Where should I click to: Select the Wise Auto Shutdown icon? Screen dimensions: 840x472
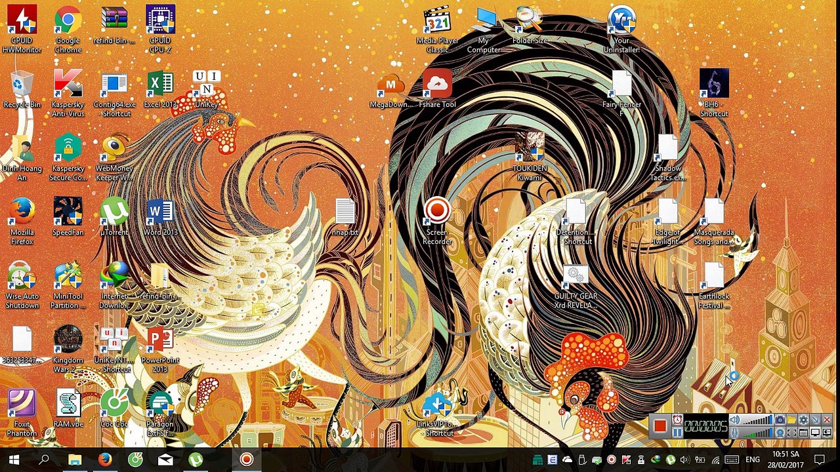point(22,286)
